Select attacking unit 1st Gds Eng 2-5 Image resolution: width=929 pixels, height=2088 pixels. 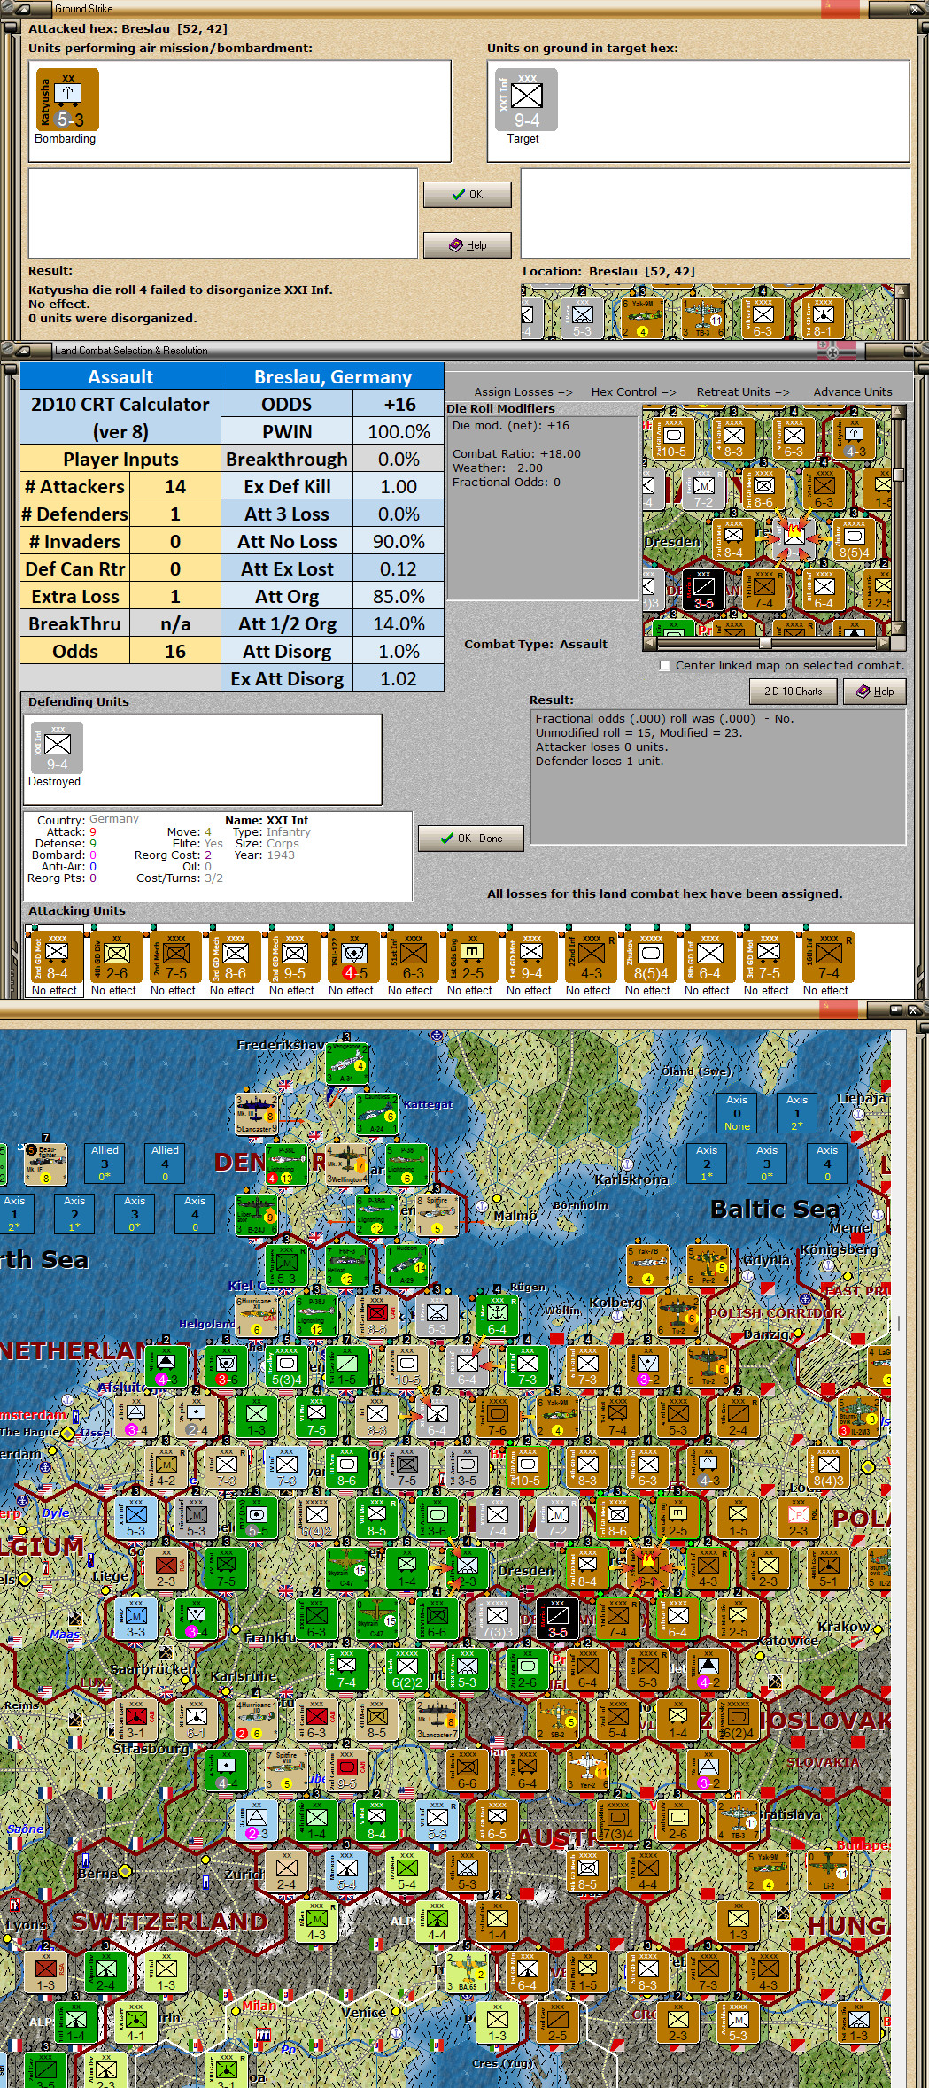[x=473, y=957]
